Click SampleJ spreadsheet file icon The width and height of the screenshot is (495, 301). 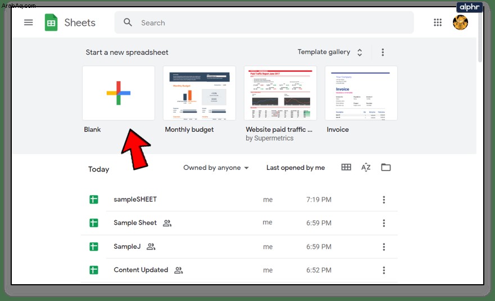tap(94, 247)
